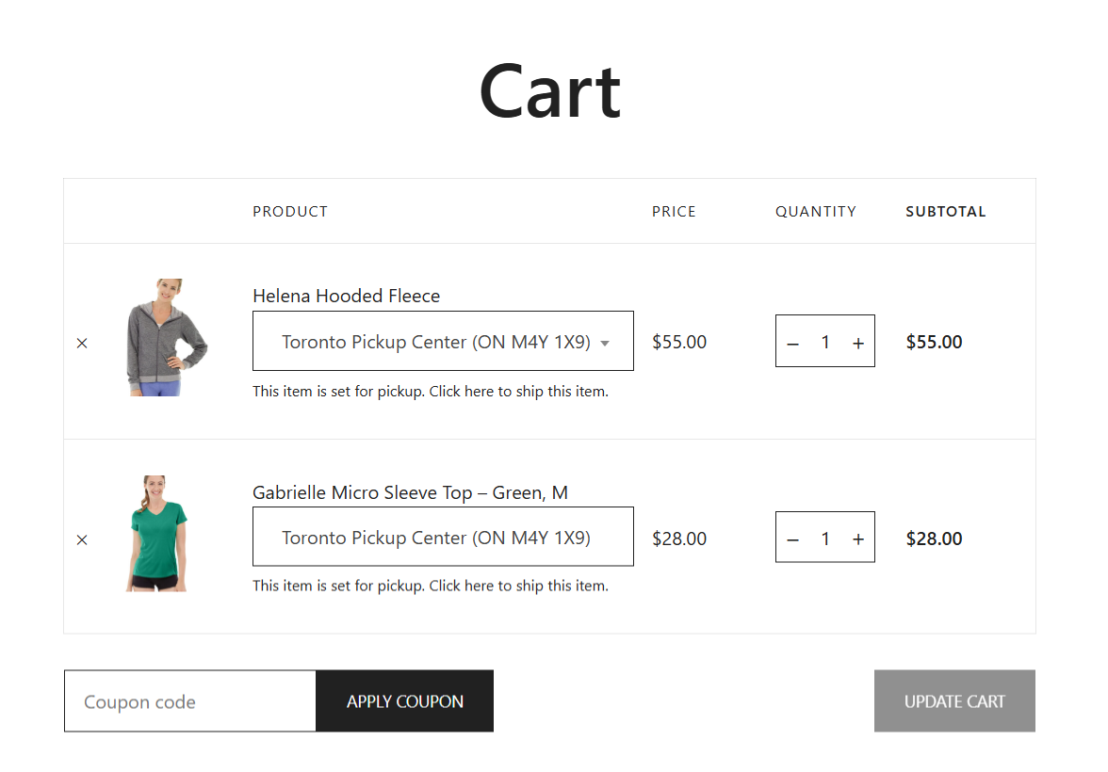Decrease quantity of Gabrielle Micro Sleeve Top

coord(792,537)
